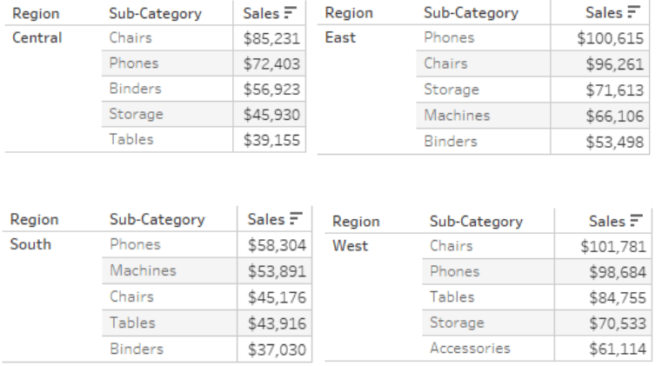656x366 pixels.
Task: Select the East region label
Action: click(x=340, y=37)
